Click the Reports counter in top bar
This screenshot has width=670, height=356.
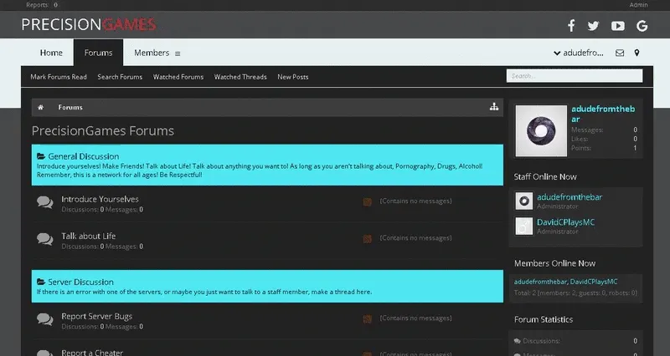[42, 5]
